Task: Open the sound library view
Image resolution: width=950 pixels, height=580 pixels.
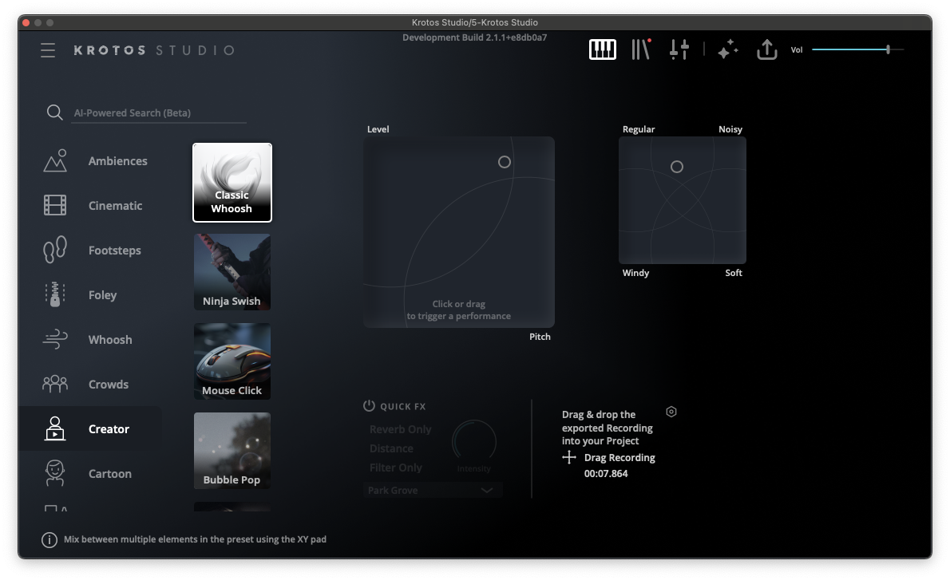Action: (x=641, y=49)
